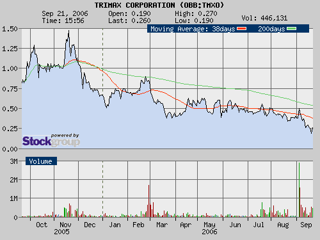320x240 pixels.
Task: Click the tallest green volume bar in September
Action: click(x=299, y=190)
